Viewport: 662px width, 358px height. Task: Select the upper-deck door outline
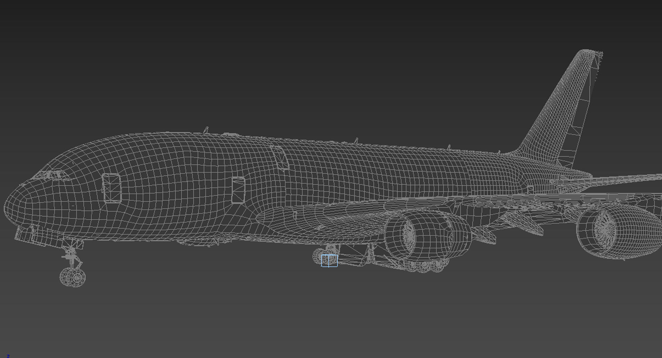coord(280,158)
